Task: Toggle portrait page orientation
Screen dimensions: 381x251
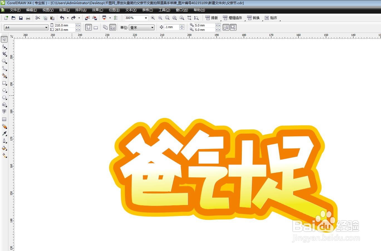Action: [88, 27]
